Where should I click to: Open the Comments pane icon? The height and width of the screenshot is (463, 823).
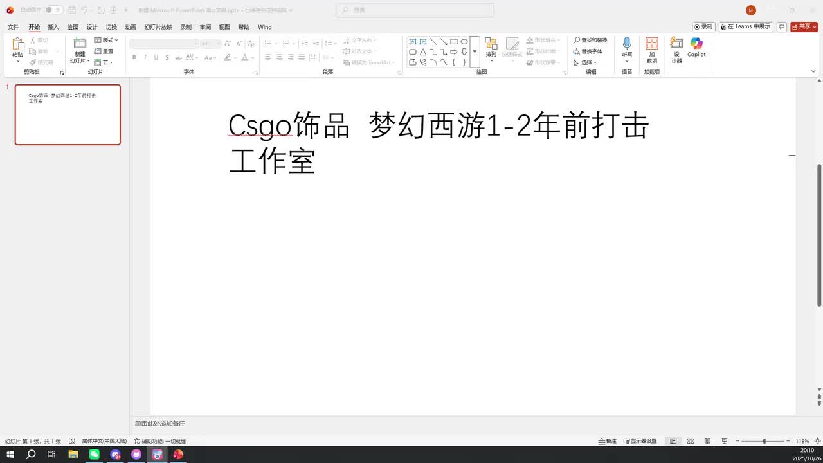(782, 27)
